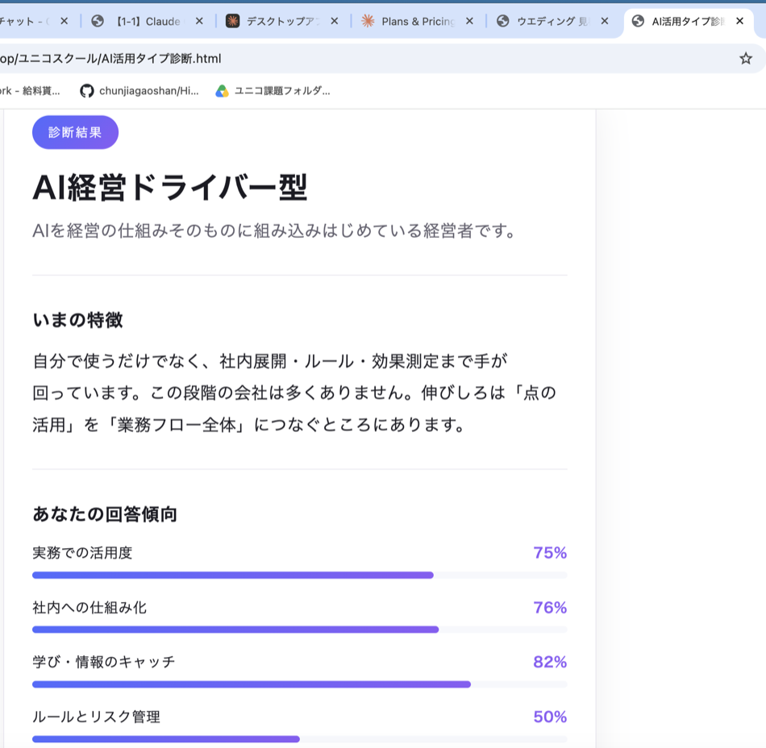Click the 社内への仕組み化 progress bar

pos(299,630)
